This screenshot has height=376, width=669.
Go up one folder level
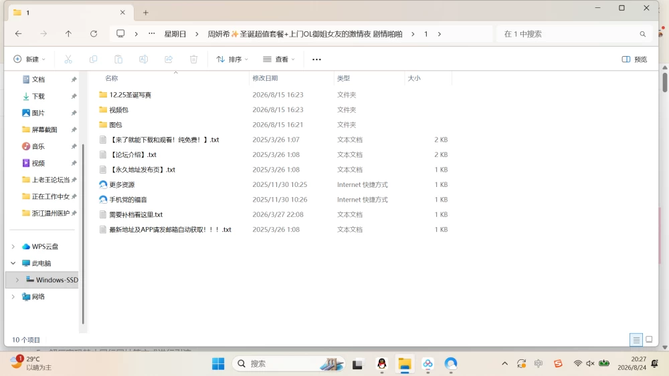click(x=68, y=33)
